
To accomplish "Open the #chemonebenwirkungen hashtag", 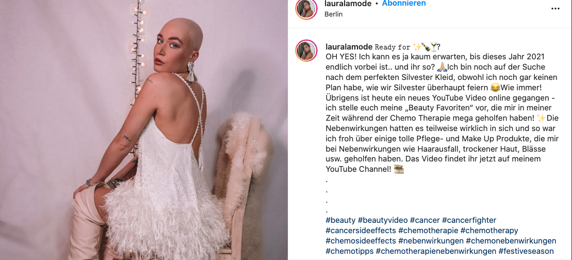I will point(511,241).
